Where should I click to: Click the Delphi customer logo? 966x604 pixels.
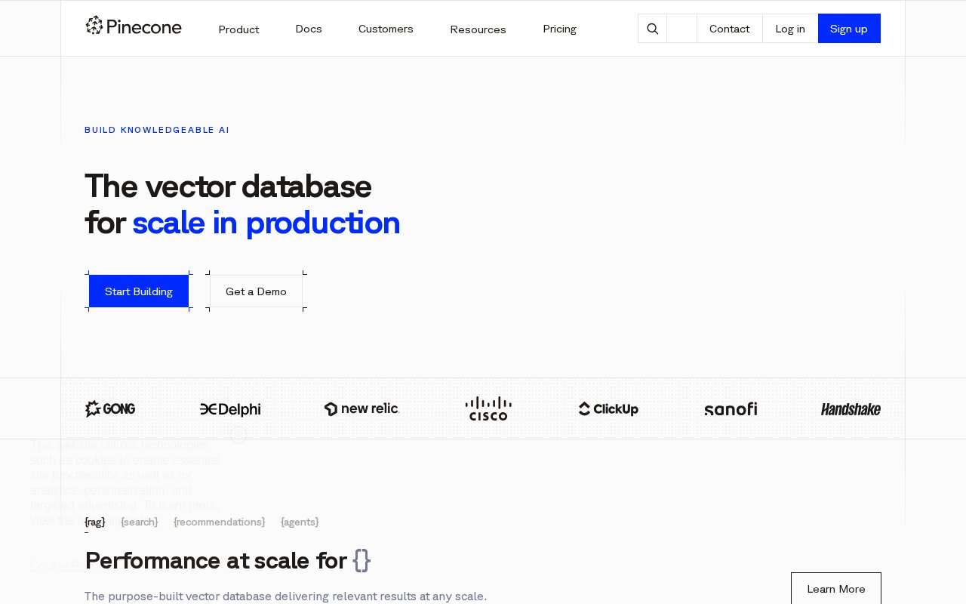coord(230,409)
